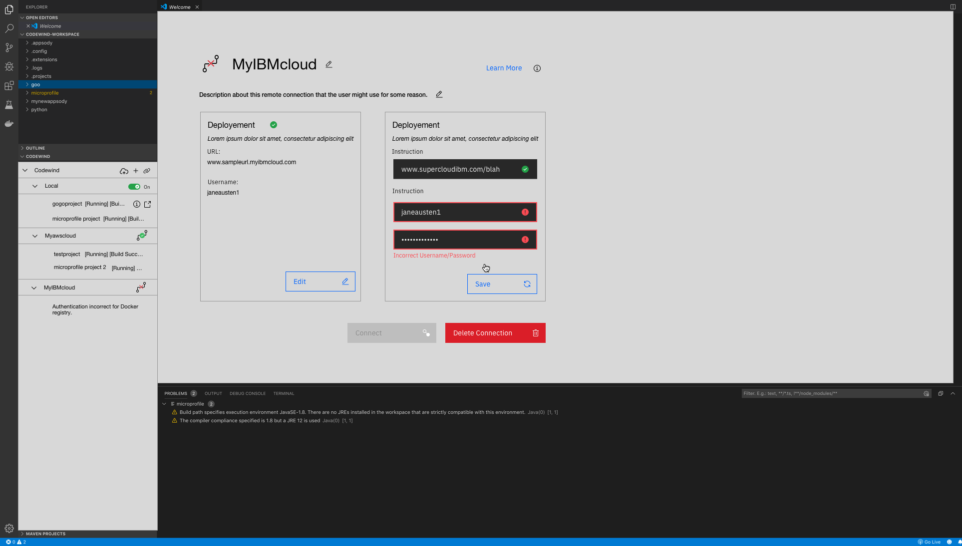Open the Extensions view icon

tap(9, 86)
